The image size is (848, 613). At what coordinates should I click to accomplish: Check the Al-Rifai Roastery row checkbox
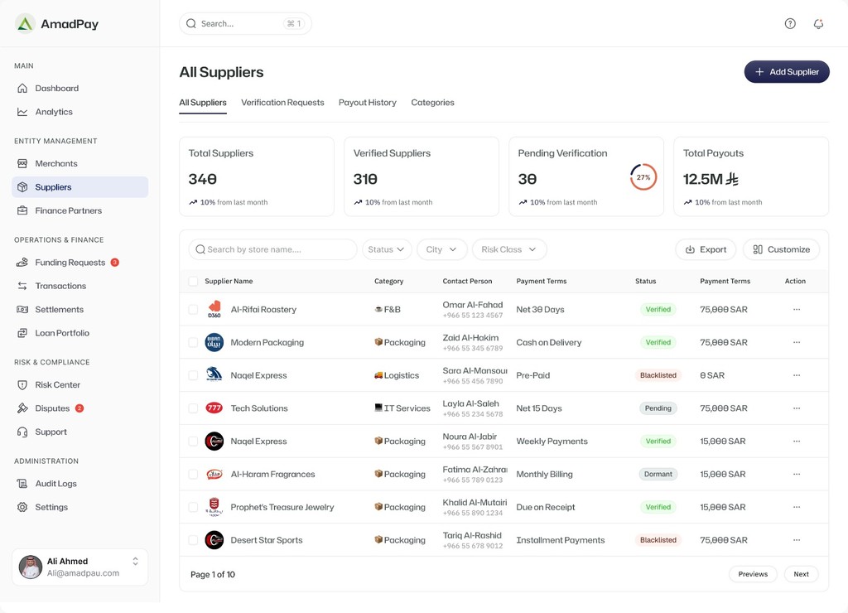click(x=193, y=310)
